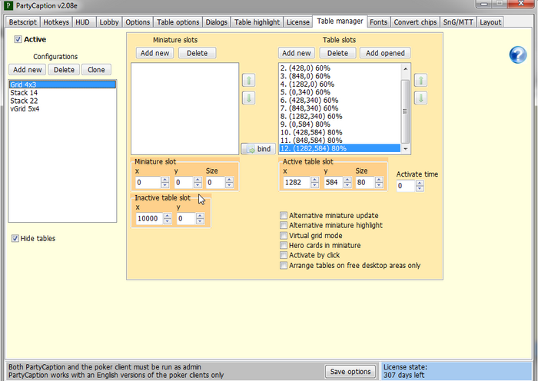
Task: Switch to the Betscript tab
Action: (x=22, y=22)
